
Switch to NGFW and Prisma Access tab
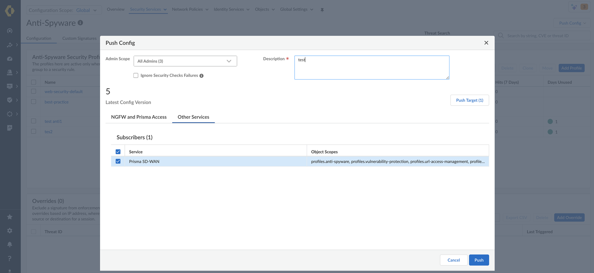coord(139,117)
